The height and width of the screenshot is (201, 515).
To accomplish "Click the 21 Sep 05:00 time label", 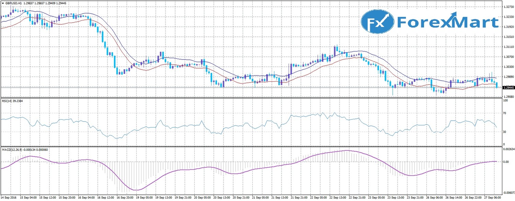I will [x=260, y=198].
